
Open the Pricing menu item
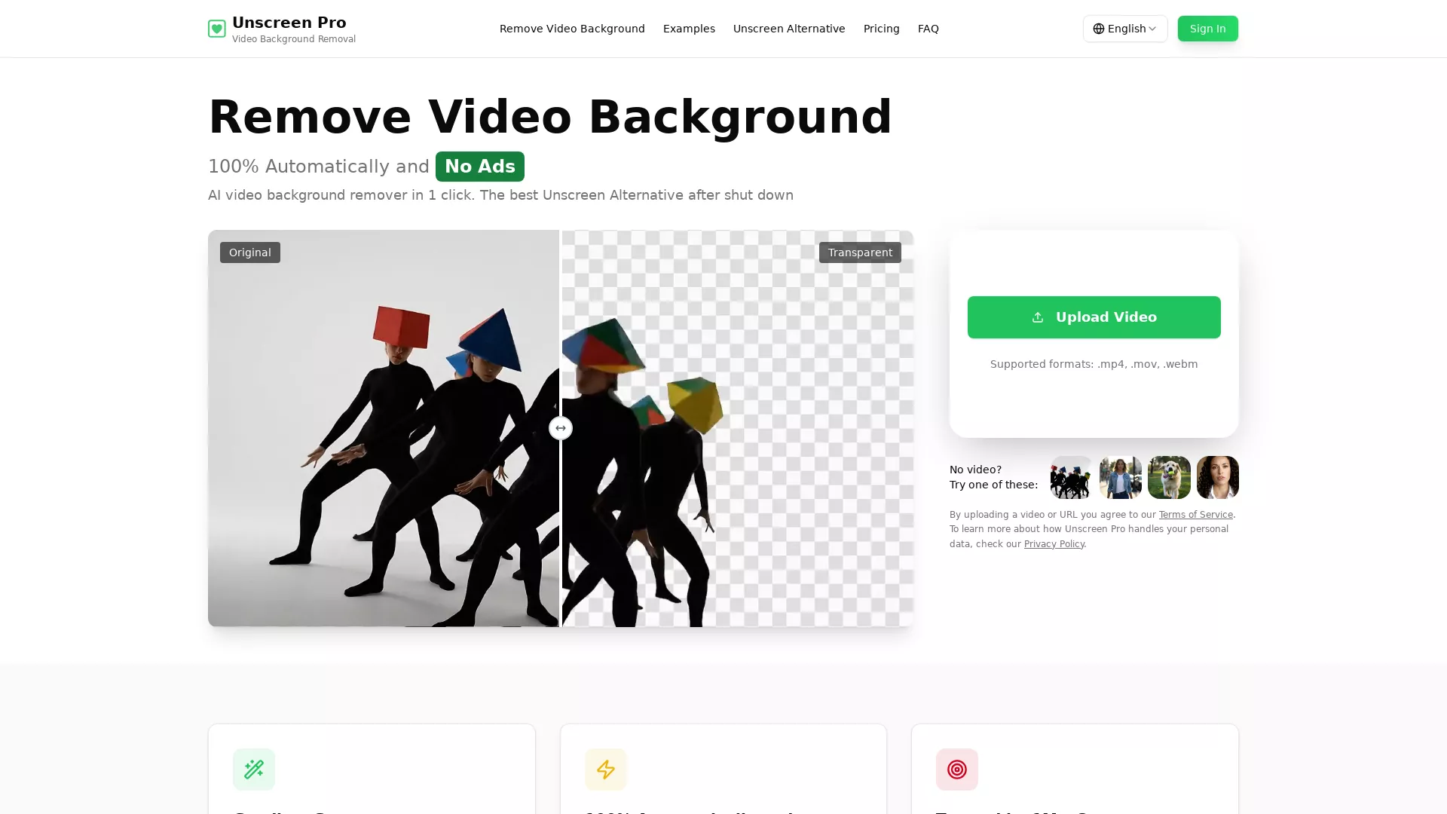pyautogui.click(x=881, y=29)
